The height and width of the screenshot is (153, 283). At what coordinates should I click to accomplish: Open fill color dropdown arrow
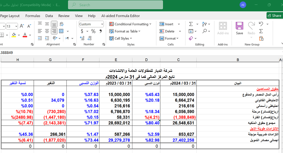[19, 35]
